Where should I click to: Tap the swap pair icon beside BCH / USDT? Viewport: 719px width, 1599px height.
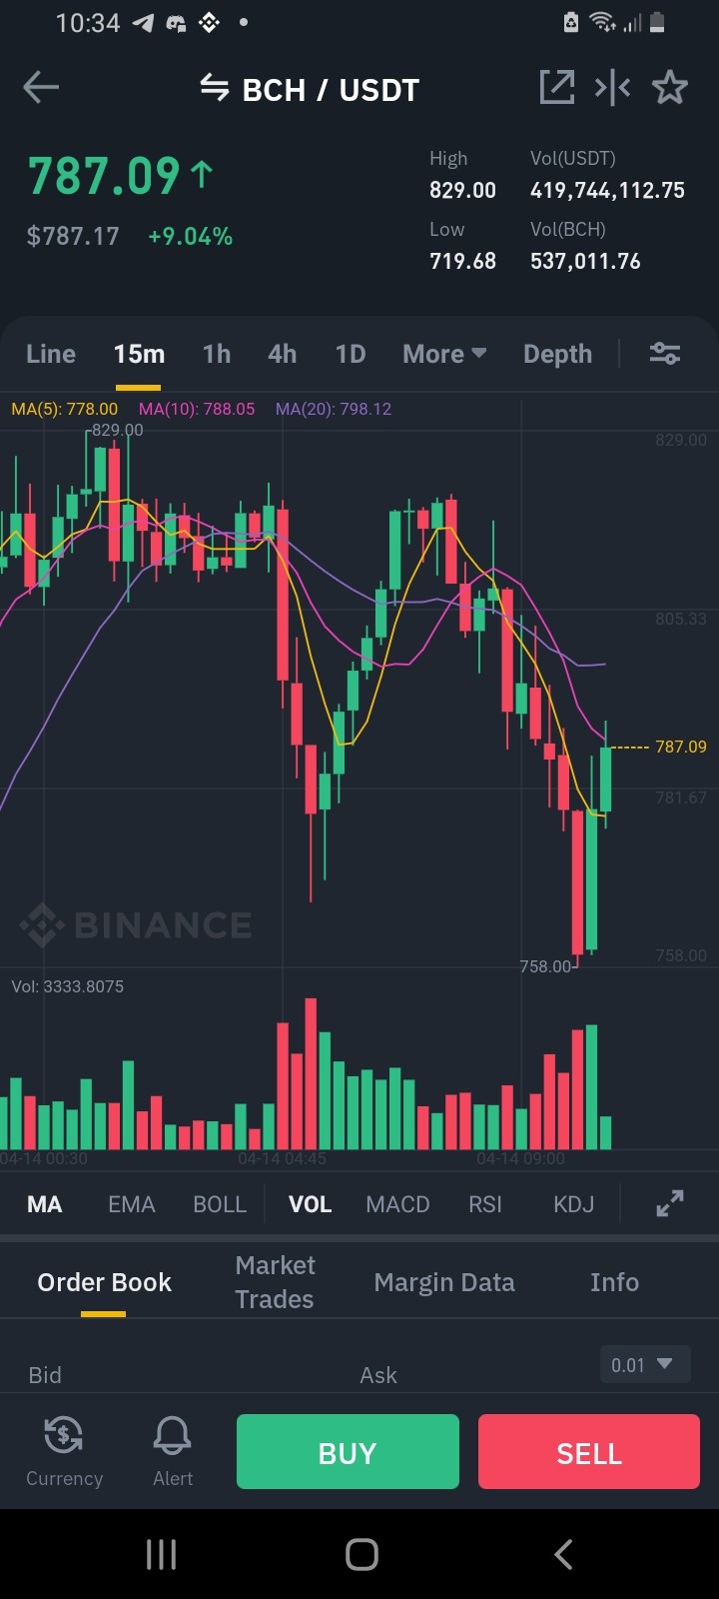(x=215, y=88)
